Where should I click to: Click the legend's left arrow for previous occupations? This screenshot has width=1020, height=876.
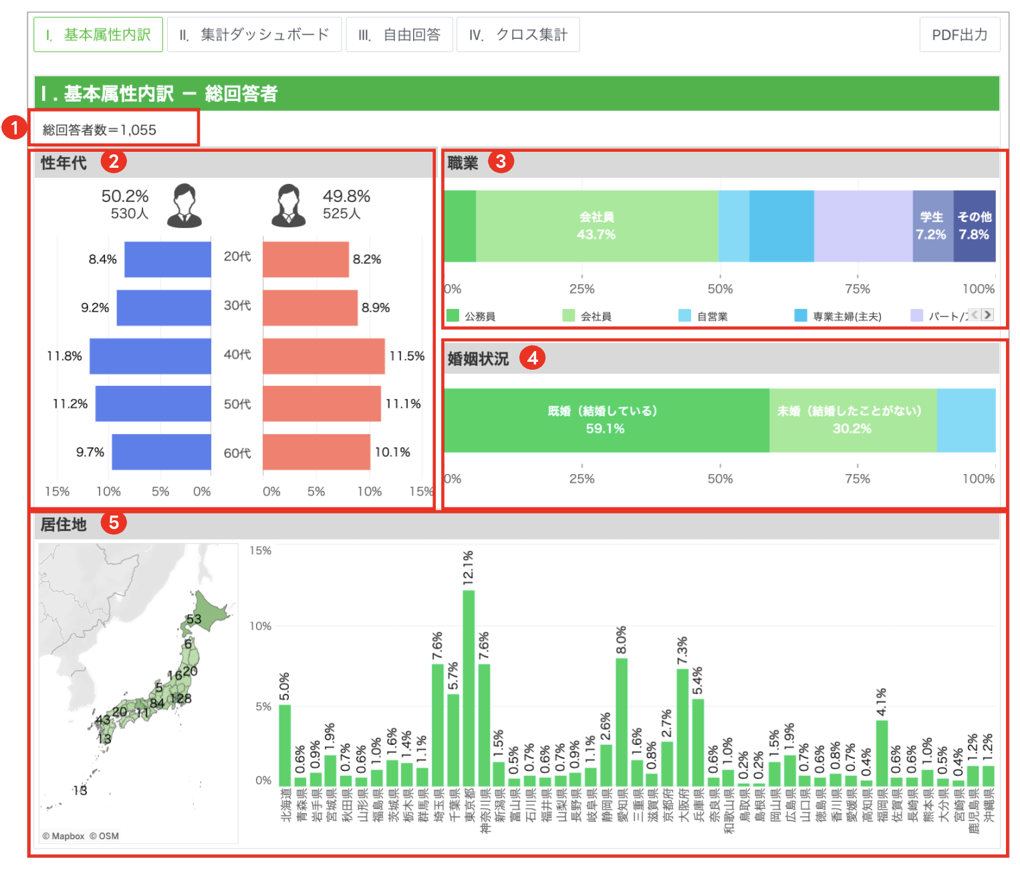[975, 314]
